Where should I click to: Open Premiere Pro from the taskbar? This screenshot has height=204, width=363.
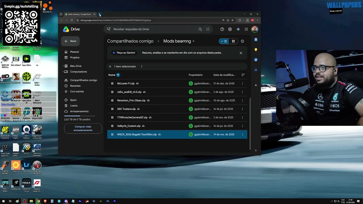pyautogui.click(x=115, y=201)
